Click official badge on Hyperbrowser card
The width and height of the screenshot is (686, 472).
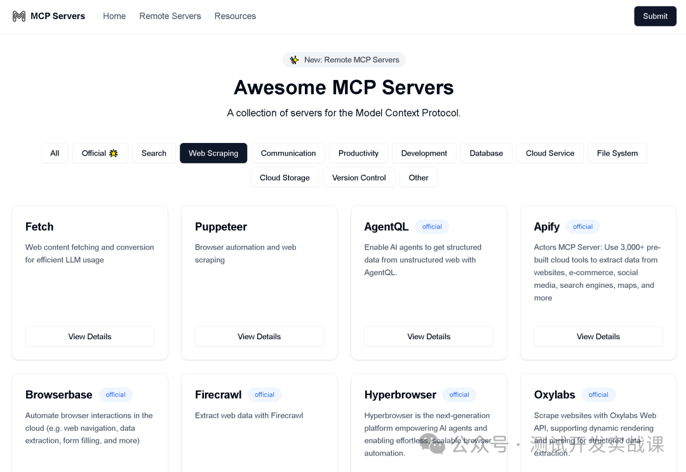point(459,394)
